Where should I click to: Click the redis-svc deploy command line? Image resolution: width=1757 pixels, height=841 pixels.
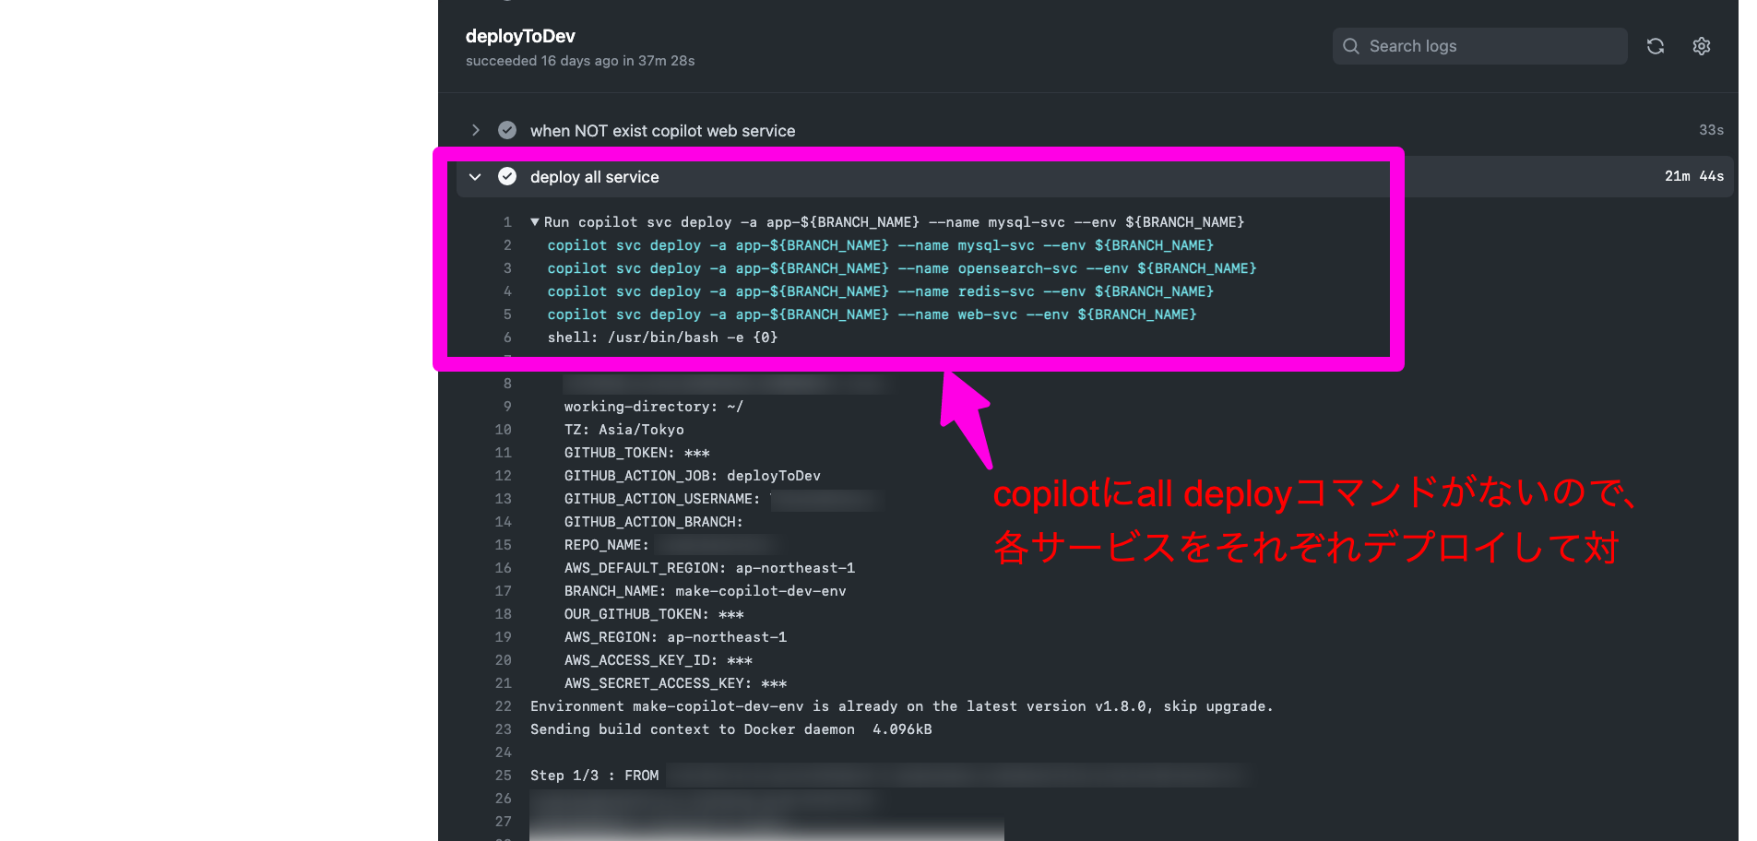click(881, 291)
